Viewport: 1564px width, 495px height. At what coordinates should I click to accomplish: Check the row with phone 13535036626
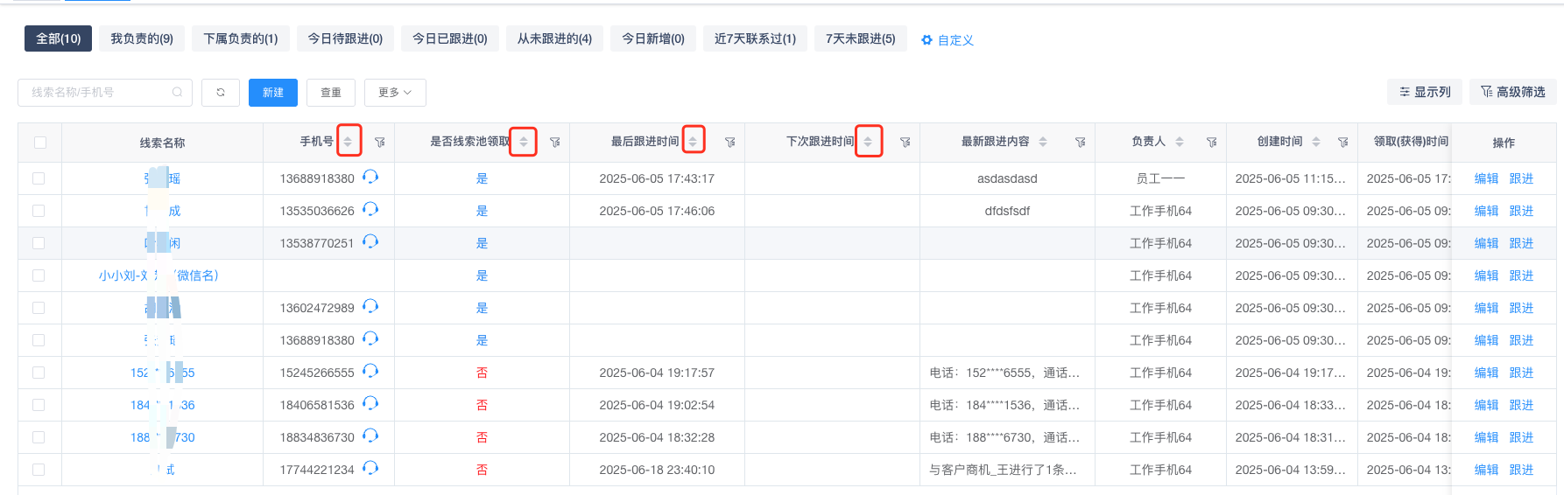click(39, 211)
